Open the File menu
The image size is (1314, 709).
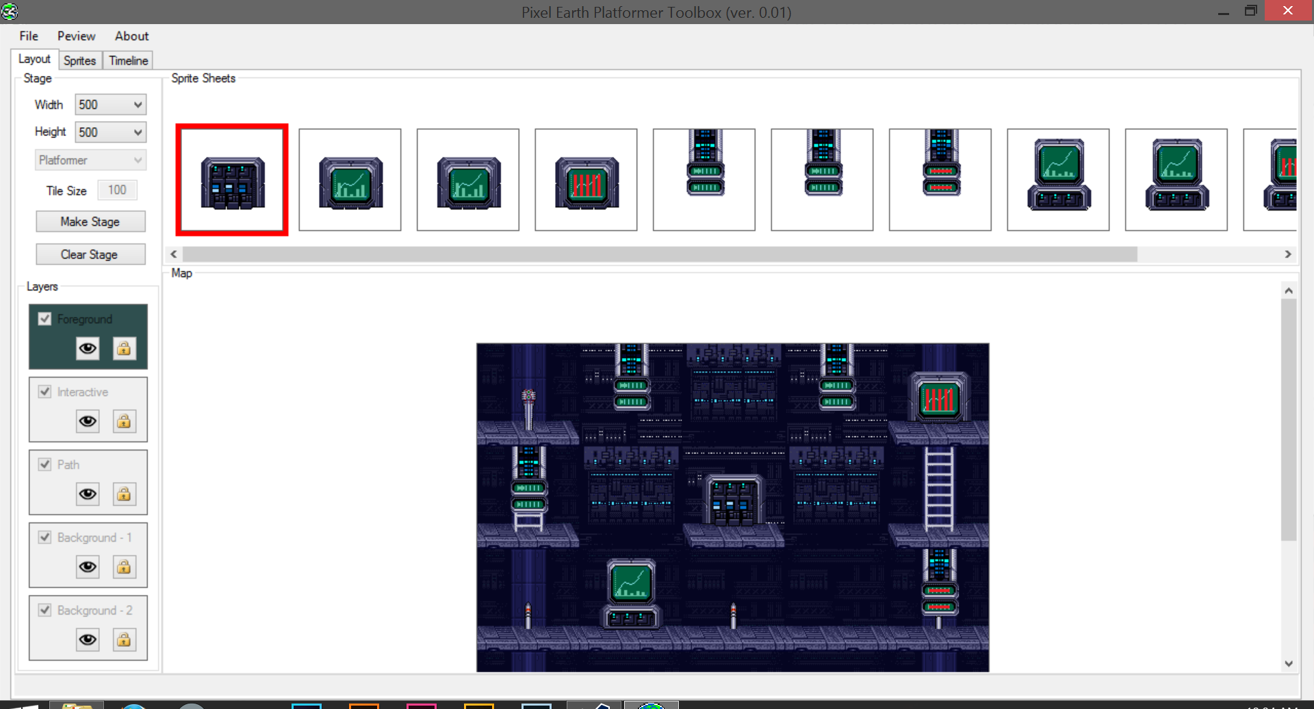(29, 36)
